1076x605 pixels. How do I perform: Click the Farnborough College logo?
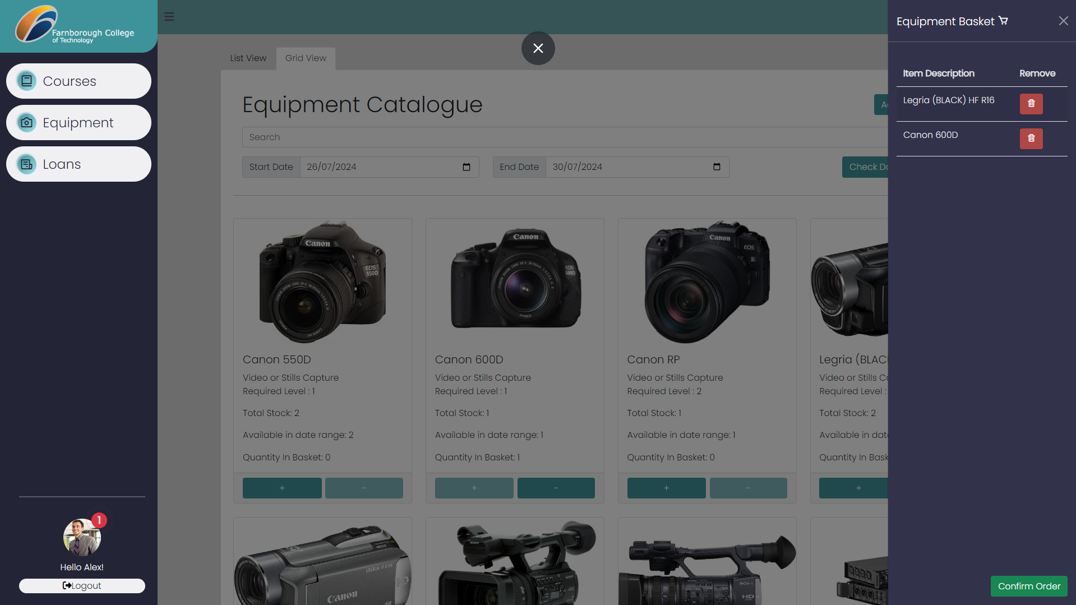(74, 25)
